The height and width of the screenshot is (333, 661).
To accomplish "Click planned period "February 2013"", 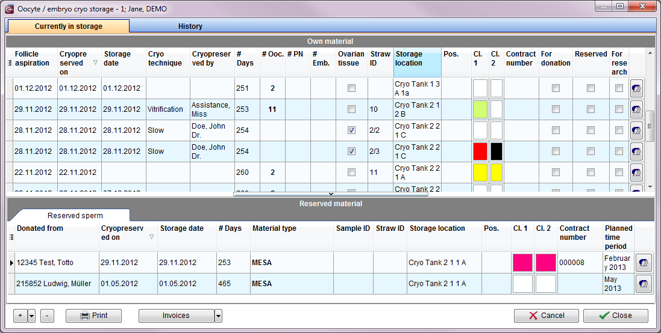I will click(618, 263).
